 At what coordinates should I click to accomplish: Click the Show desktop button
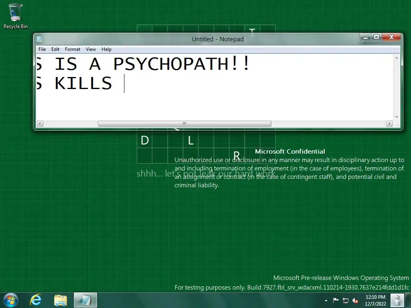click(x=408, y=300)
